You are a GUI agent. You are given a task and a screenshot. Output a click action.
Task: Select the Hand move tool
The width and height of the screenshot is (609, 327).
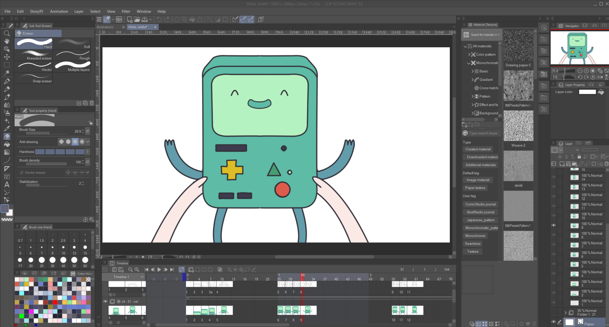[7, 41]
